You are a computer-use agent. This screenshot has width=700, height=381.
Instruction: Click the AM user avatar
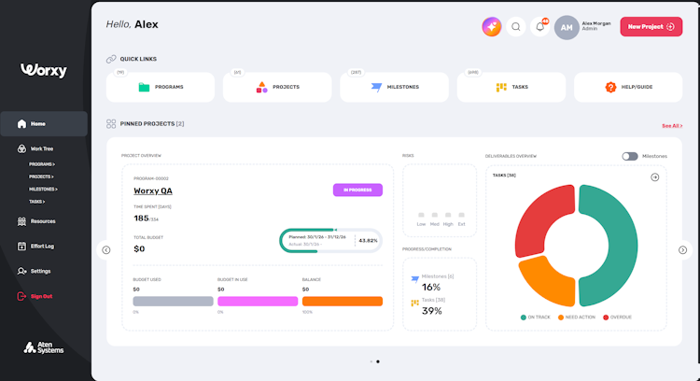[x=567, y=27]
